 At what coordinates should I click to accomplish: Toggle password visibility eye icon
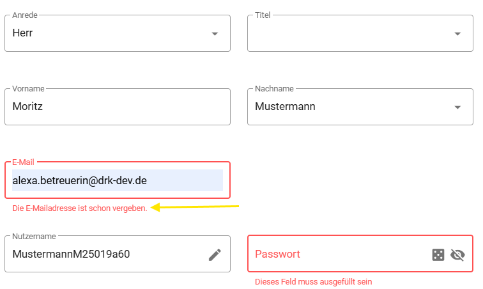tap(457, 254)
